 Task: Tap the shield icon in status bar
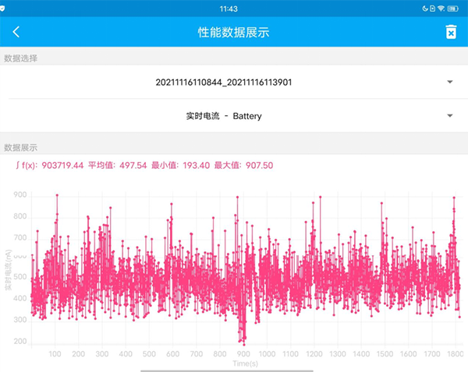[x=6, y=8]
